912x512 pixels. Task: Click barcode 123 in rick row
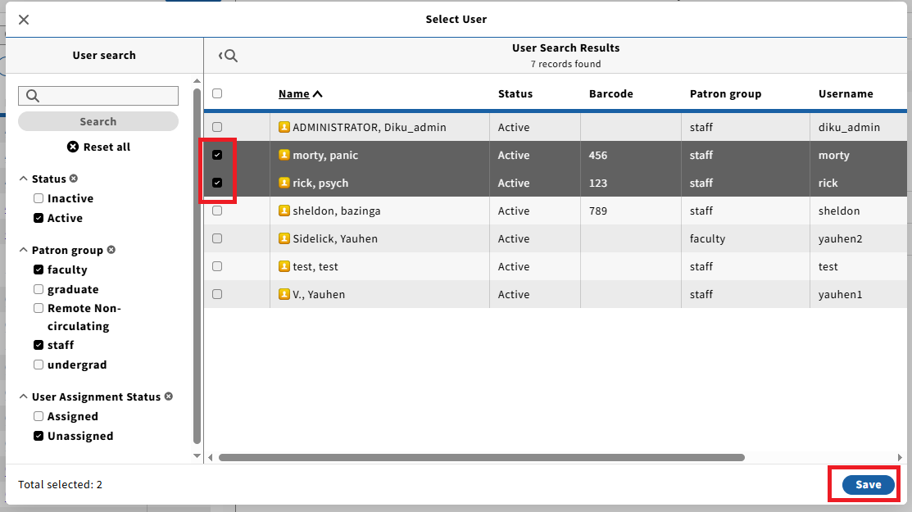(x=598, y=183)
